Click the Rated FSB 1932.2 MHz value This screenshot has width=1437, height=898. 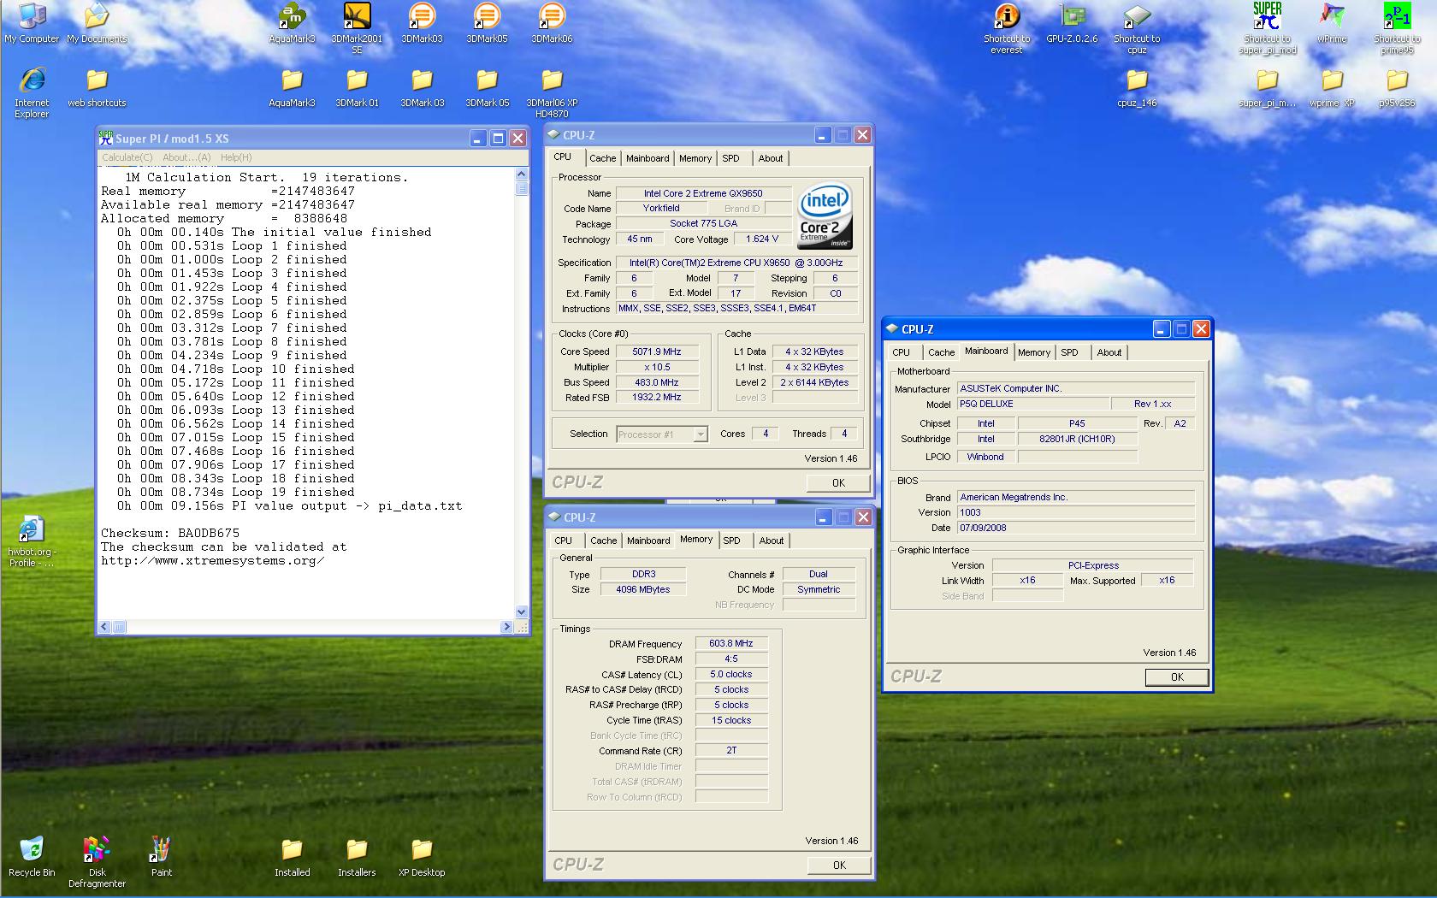click(x=657, y=397)
